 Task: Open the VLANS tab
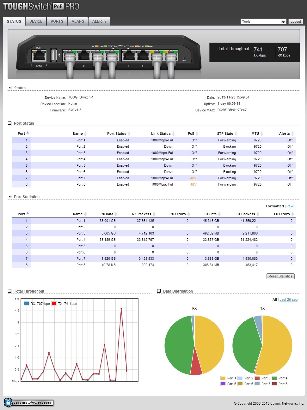78,21
